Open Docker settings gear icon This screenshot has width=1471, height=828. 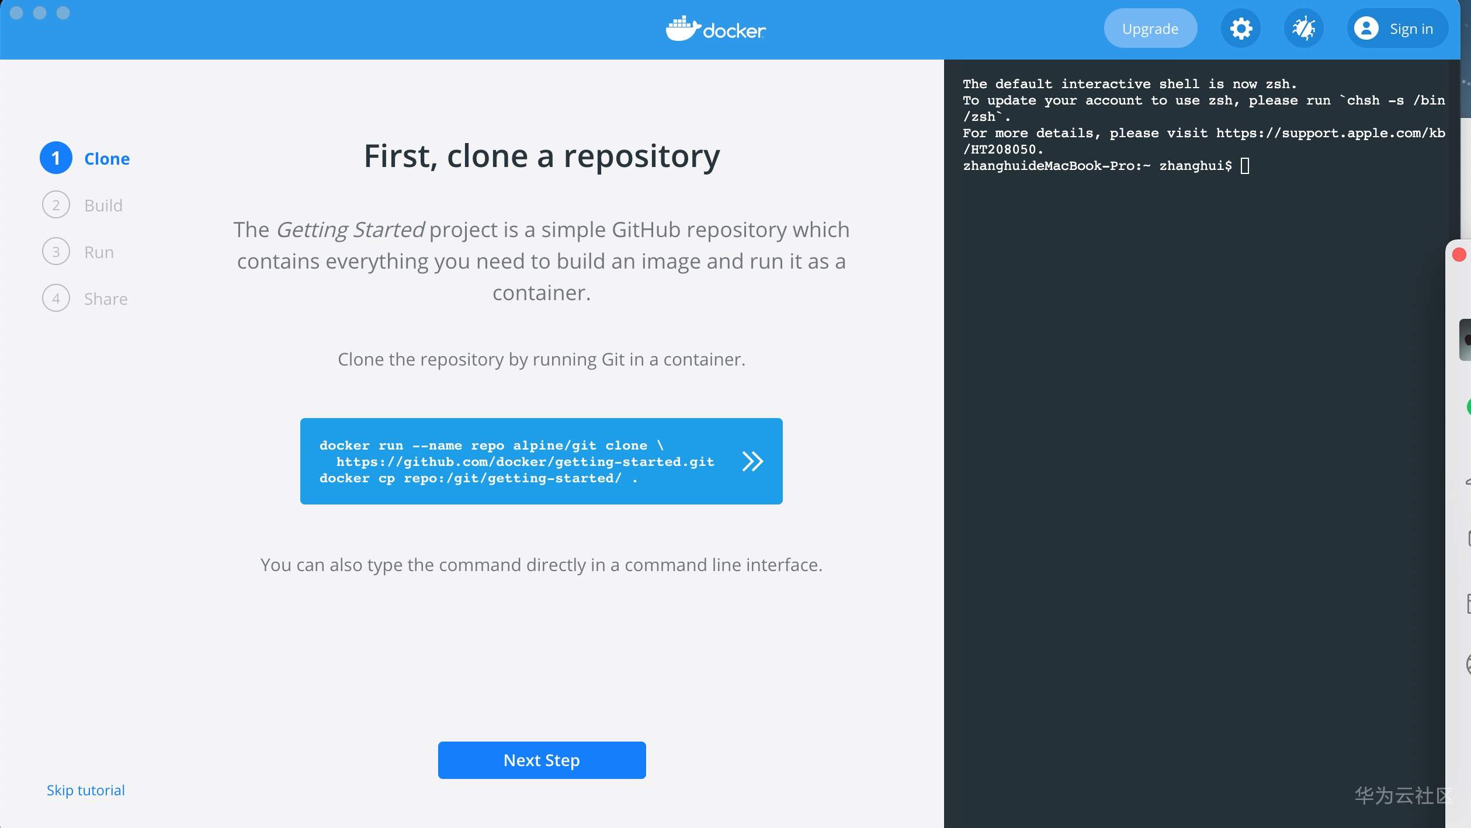1241,29
